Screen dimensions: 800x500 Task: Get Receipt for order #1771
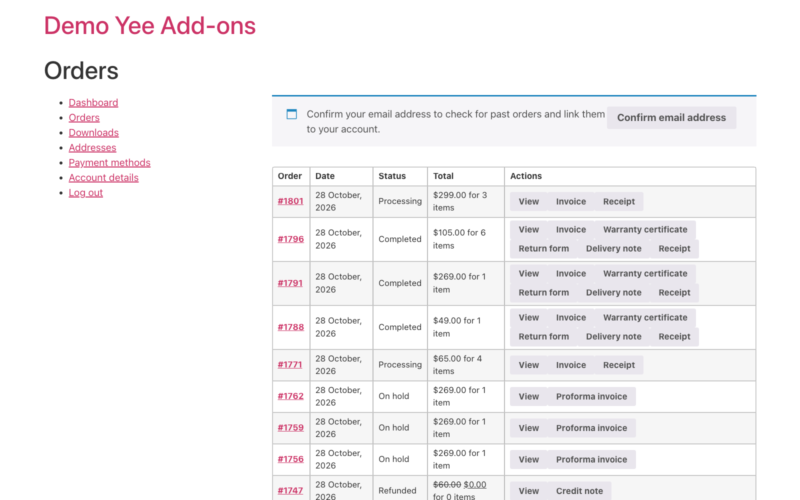(619, 365)
